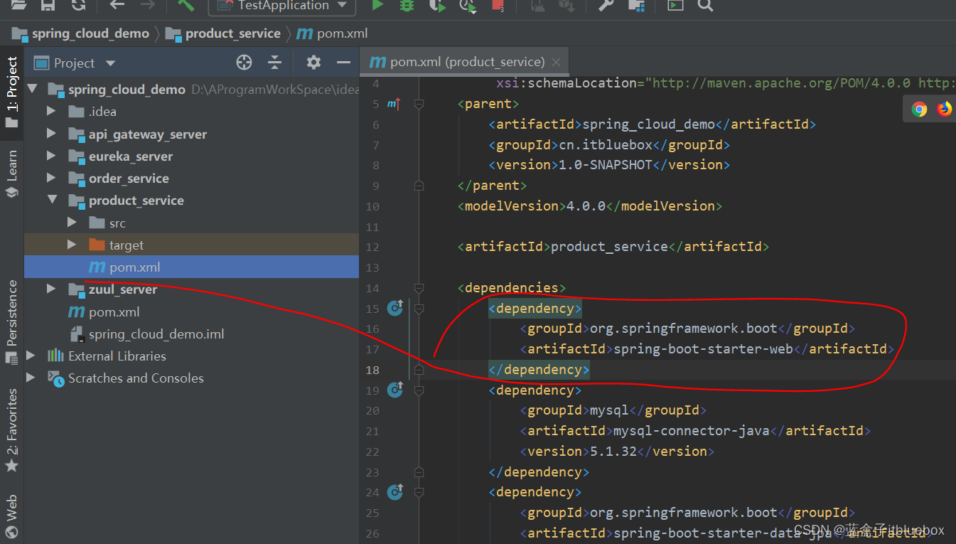Close the pom.xml (product_service) tab

coord(557,63)
